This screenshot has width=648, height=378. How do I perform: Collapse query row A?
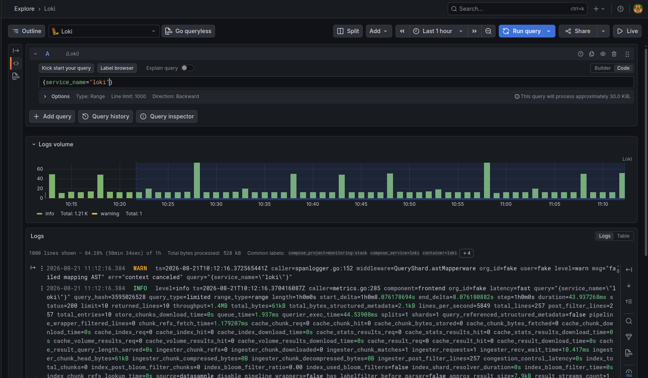(x=36, y=54)
